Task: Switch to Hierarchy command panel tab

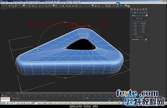Action: point(138,9)
